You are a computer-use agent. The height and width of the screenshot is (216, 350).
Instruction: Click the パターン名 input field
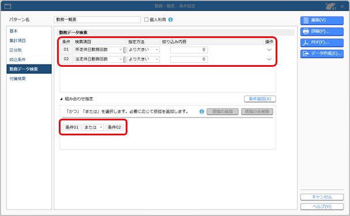[97, 20]
